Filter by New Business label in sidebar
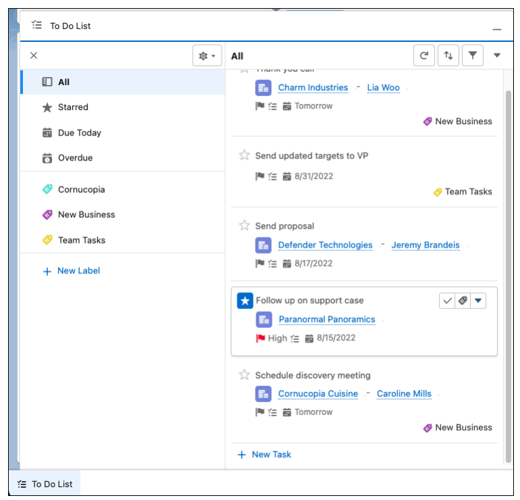The height and width of the screenshot is (500, 520). coord(123,215)
